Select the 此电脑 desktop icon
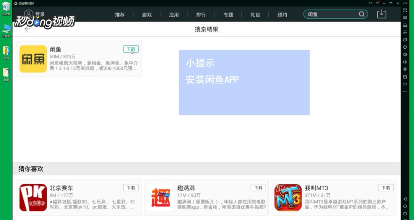 [6, 31]
